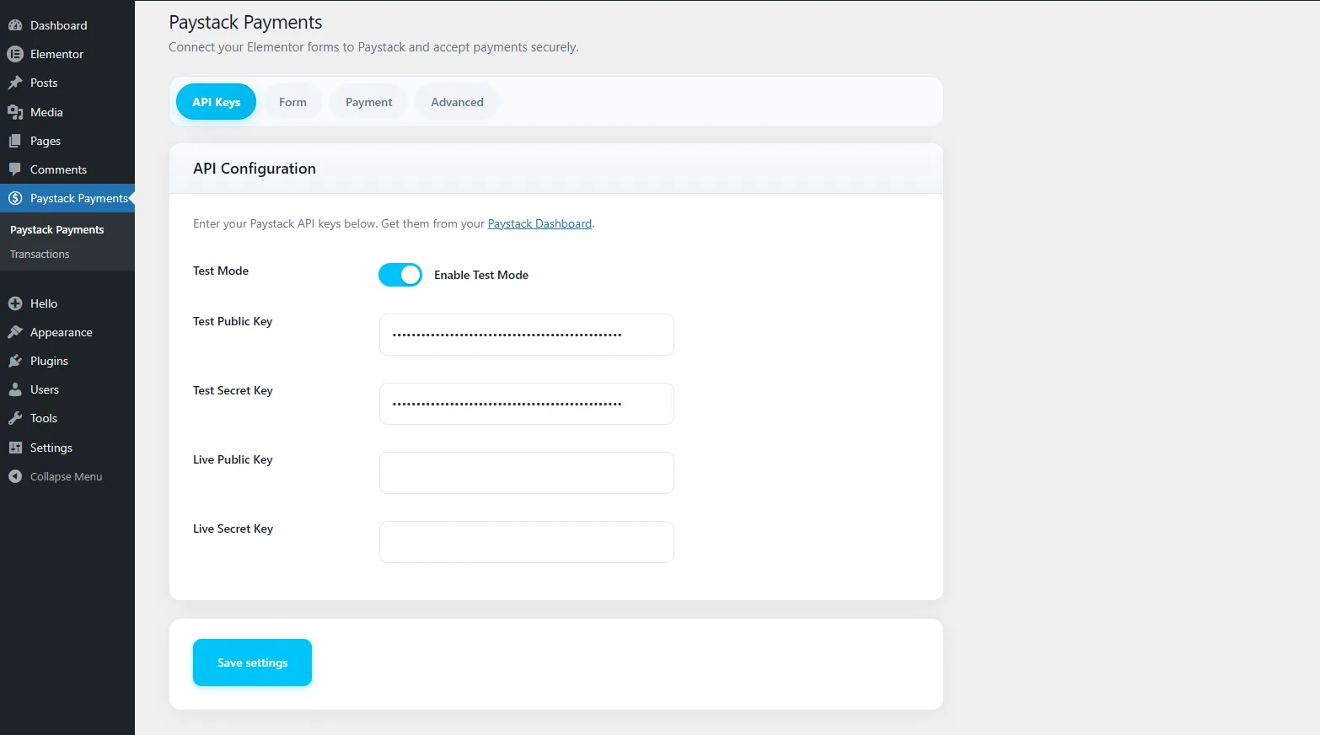Go to Pages in admin menu
1320x735 pixels.
(67, 141)
